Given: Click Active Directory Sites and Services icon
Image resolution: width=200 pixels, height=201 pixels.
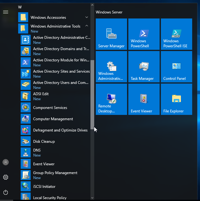Looking at the screenshot, I should pos(26,74).
